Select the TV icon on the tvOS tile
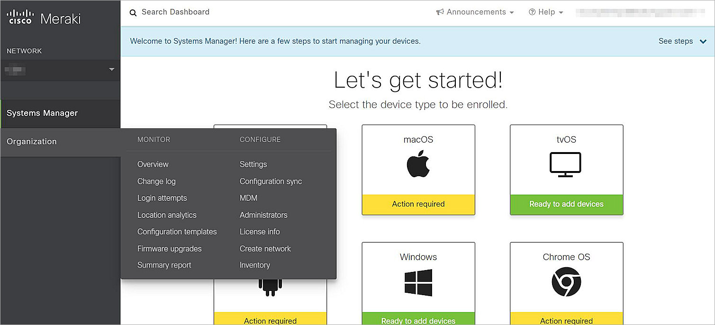The width and height of the screenshot is (715, 325). (x=566, y=163)
